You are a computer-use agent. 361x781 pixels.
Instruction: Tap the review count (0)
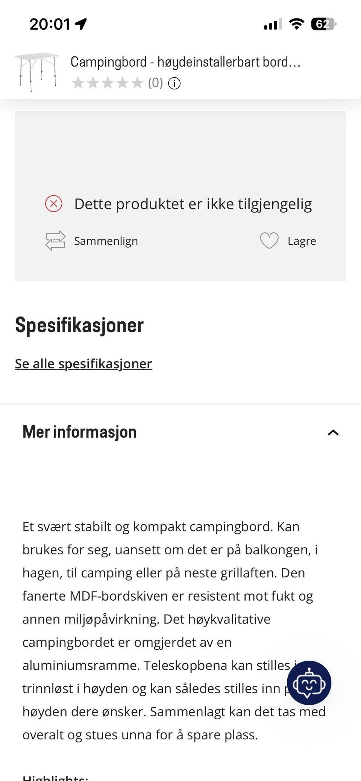click(x=155, y=83)
